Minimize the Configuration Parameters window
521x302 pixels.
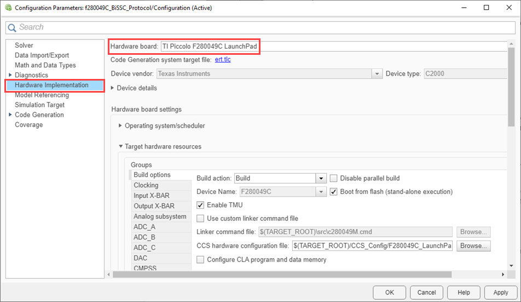(x=464, y=8)
